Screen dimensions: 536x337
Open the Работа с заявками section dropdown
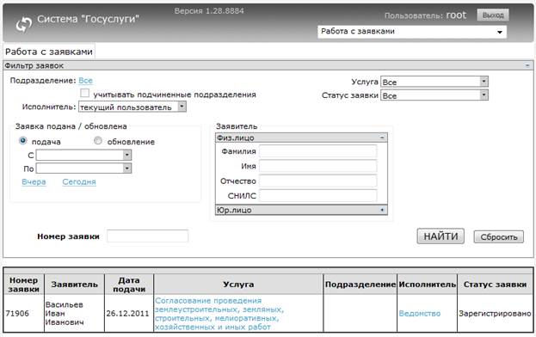click(412, 32)
